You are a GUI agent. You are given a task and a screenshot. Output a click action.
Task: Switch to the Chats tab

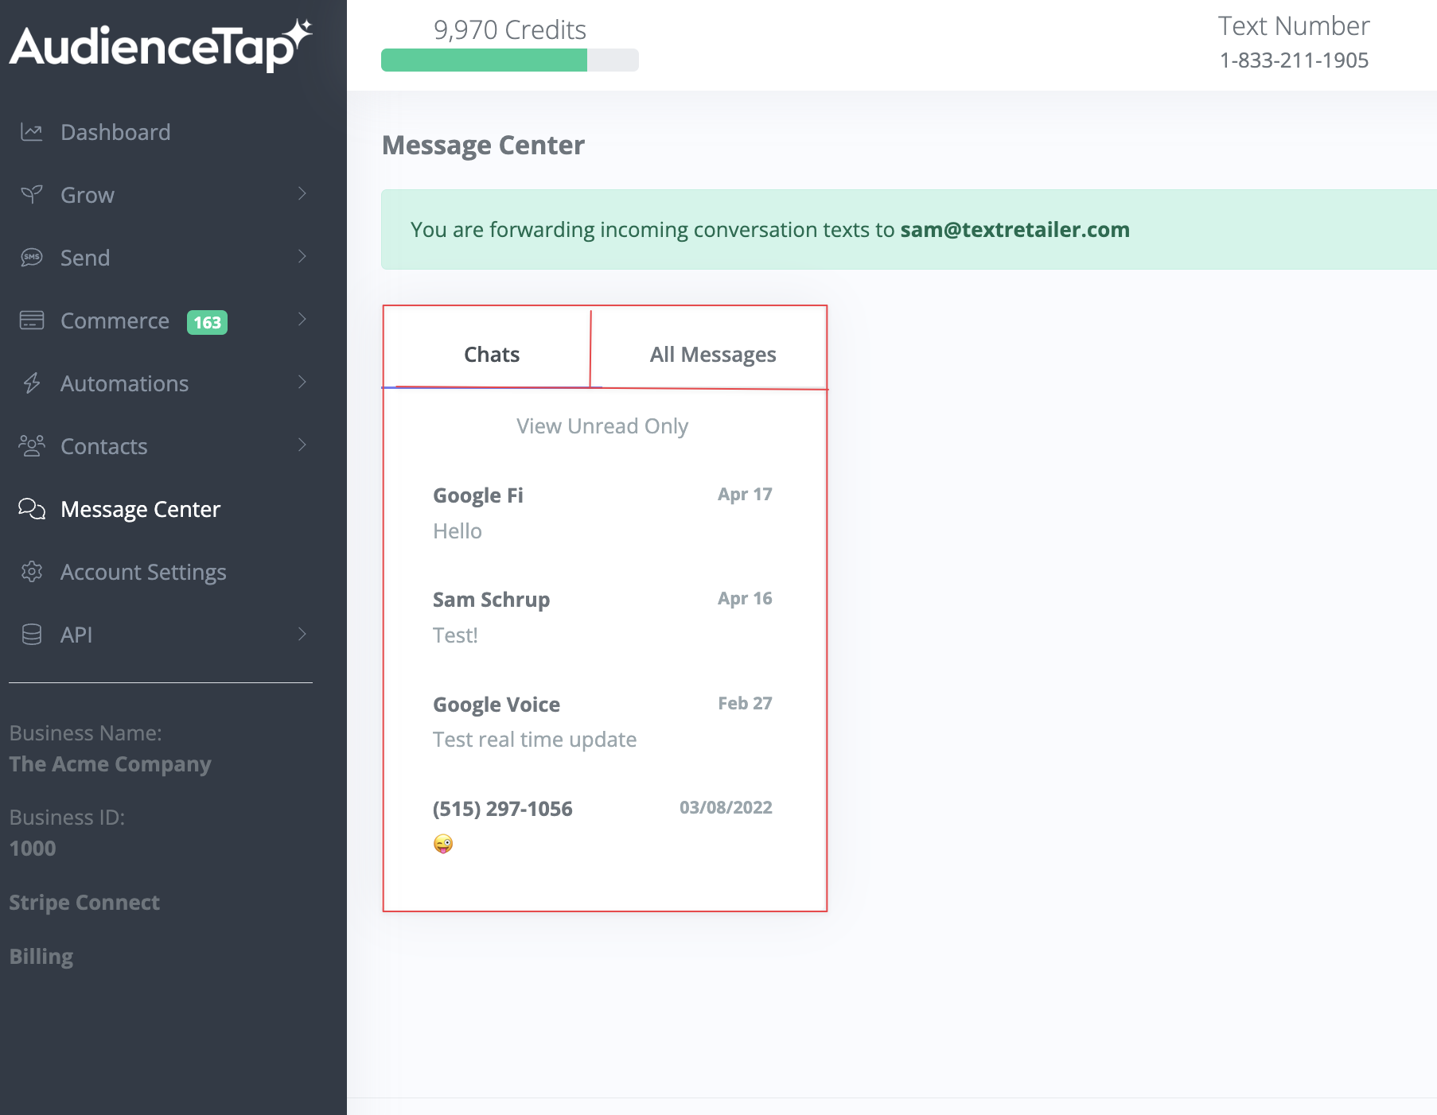(x=491, y=354)
